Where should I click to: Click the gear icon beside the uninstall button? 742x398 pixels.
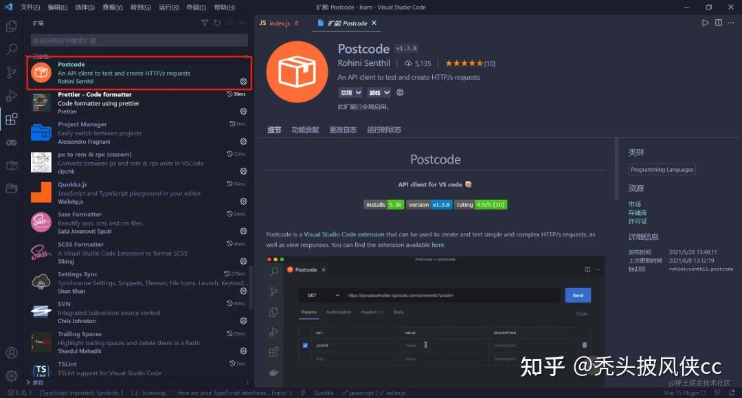pos(400,92)
